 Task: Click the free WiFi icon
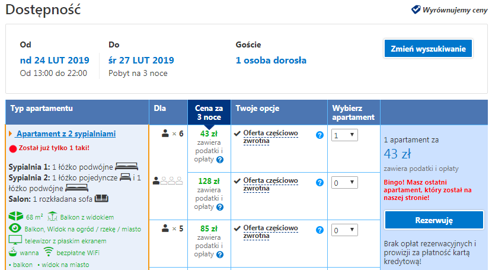[49, 252]
